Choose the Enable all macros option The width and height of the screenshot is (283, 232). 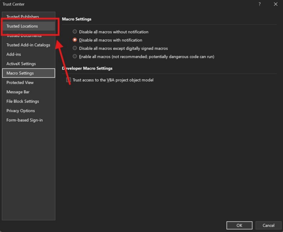[75, 56]
